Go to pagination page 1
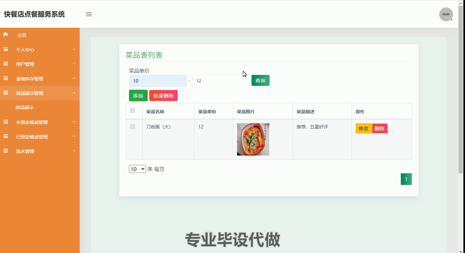The height and width of the screenshot is (253, 465). click(406, 179)
